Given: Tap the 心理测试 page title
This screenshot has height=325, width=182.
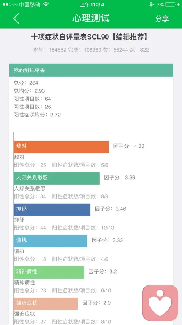Looking at the screenshot, I should pos(91,18).
